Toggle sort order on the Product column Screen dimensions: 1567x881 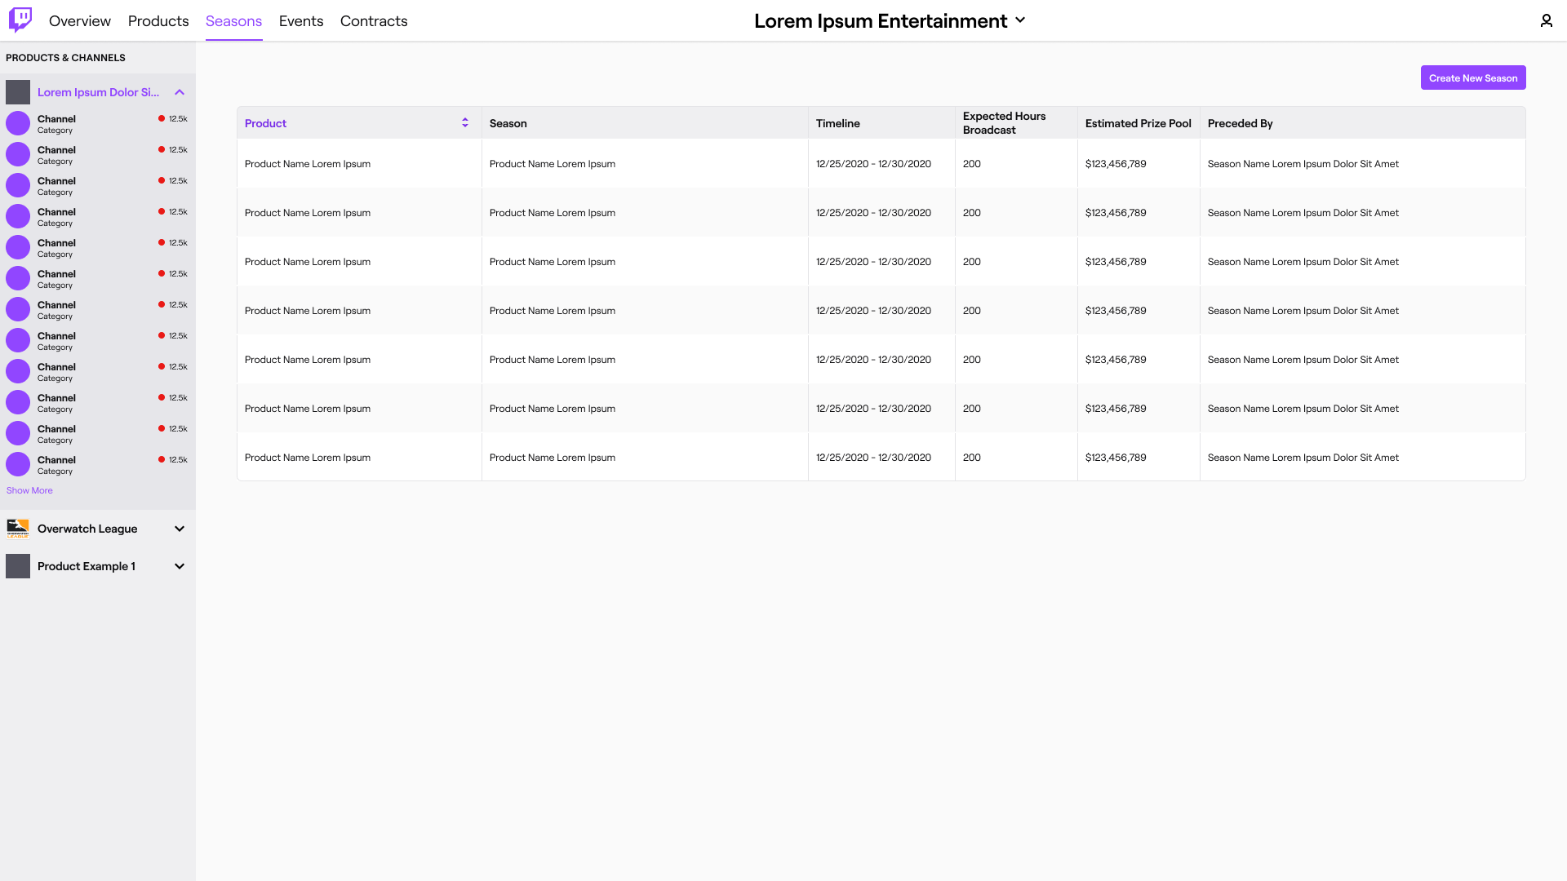point(465,122)
